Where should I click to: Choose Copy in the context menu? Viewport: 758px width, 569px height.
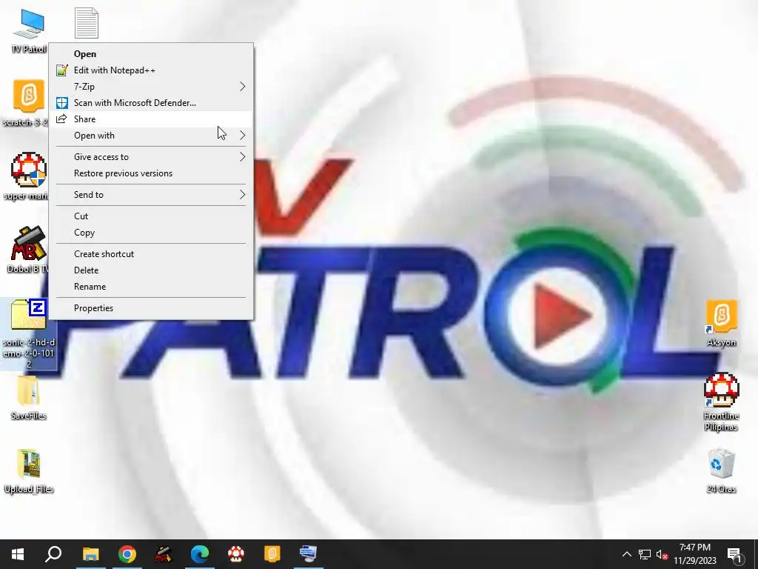[151, 233]
